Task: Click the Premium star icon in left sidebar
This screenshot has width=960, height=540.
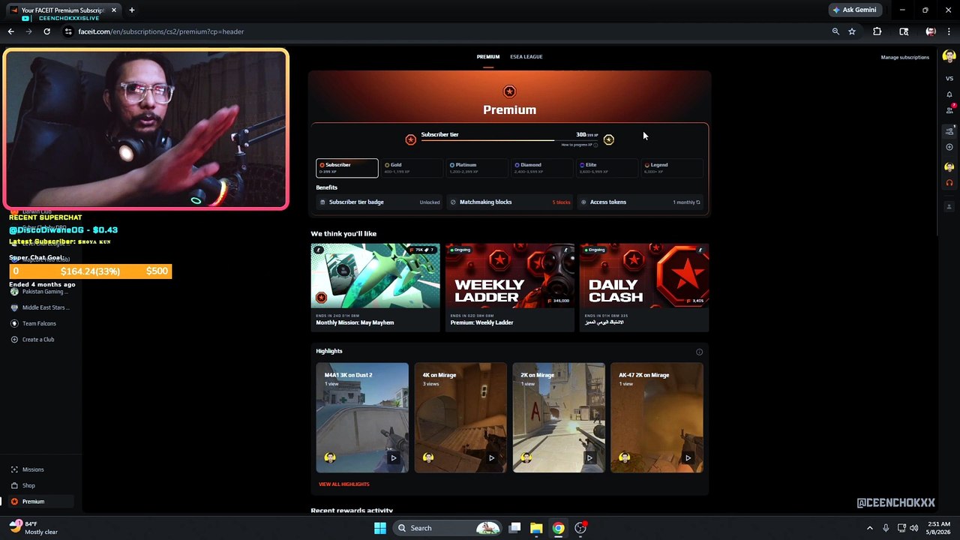Action: 14,501
